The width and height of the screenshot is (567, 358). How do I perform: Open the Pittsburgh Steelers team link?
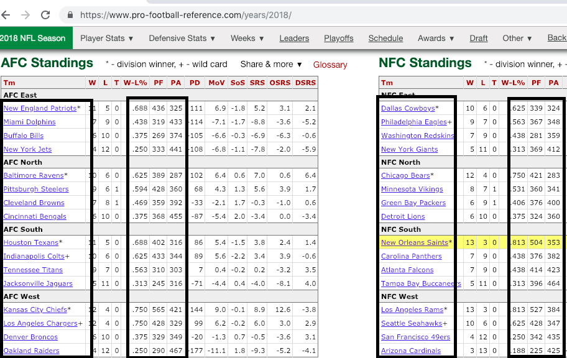(x=36, y=189)
